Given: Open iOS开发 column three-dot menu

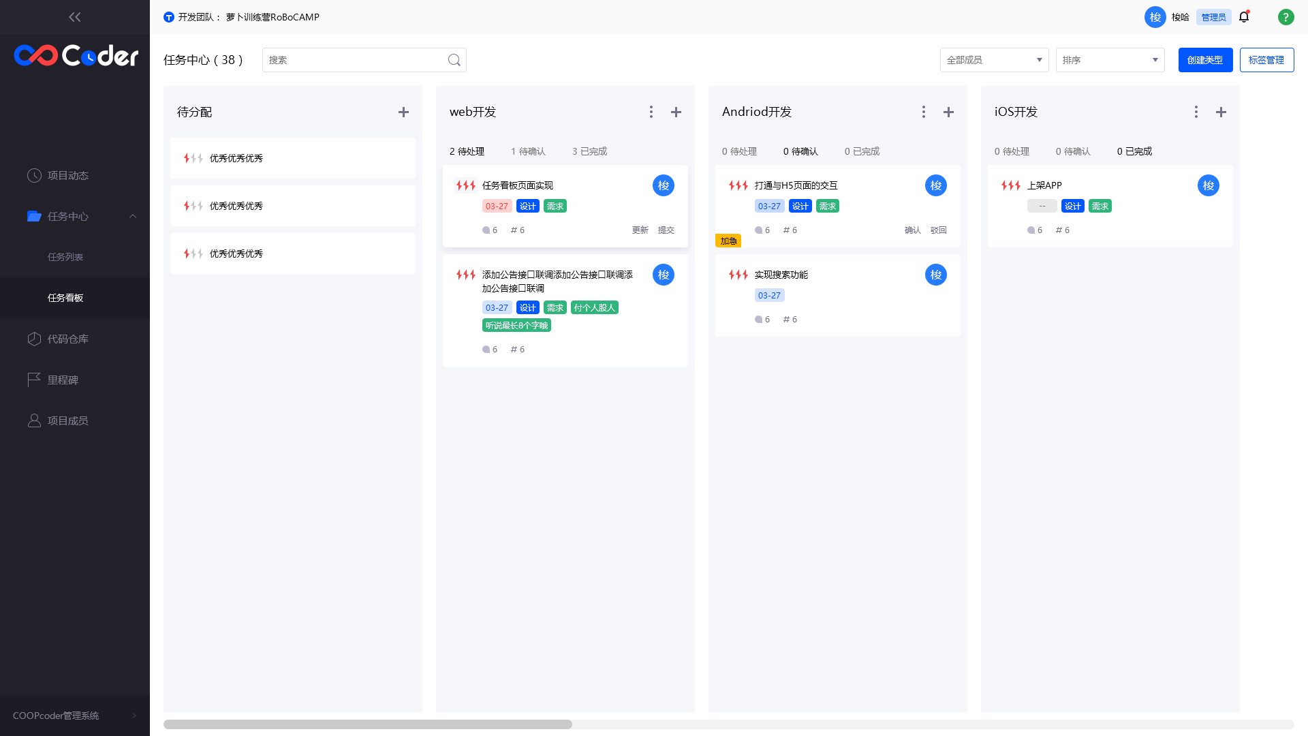Looking at the screenshot, I should click(x=1196, y=112).
